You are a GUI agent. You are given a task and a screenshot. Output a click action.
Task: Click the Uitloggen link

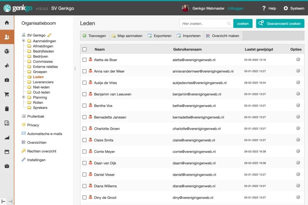236,8
